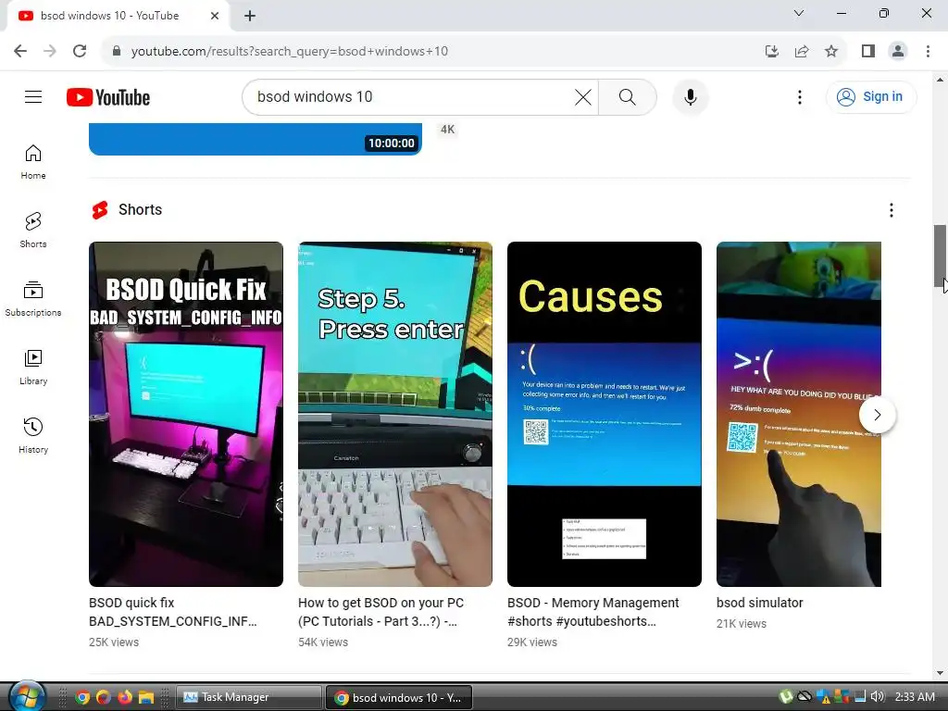Bookmark this page with the star icon

pos(831,52)
